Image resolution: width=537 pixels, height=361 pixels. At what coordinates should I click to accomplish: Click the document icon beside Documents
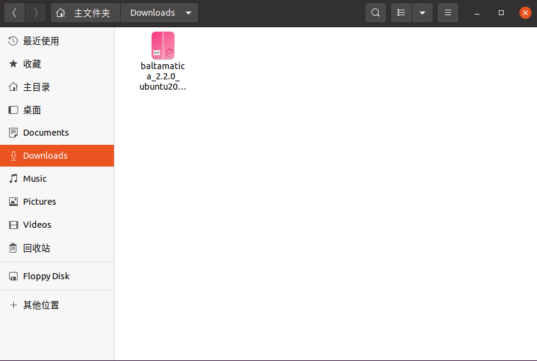click(x=13, y=133)
